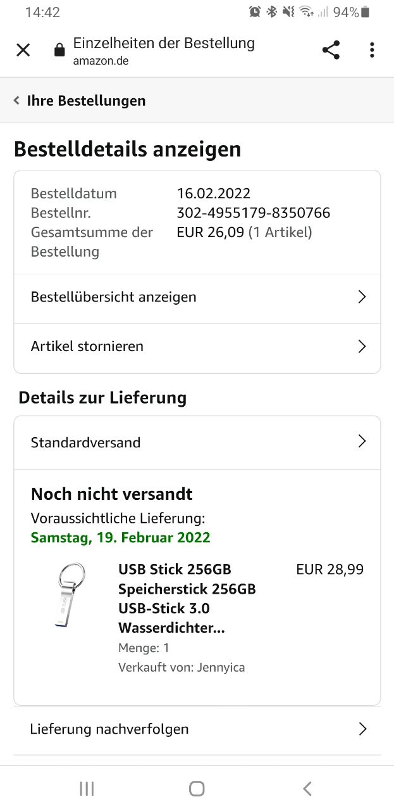This screenshot has height=811, width=394.
Task: Tap chevron next to Standardversand
Action: [362, 442]
